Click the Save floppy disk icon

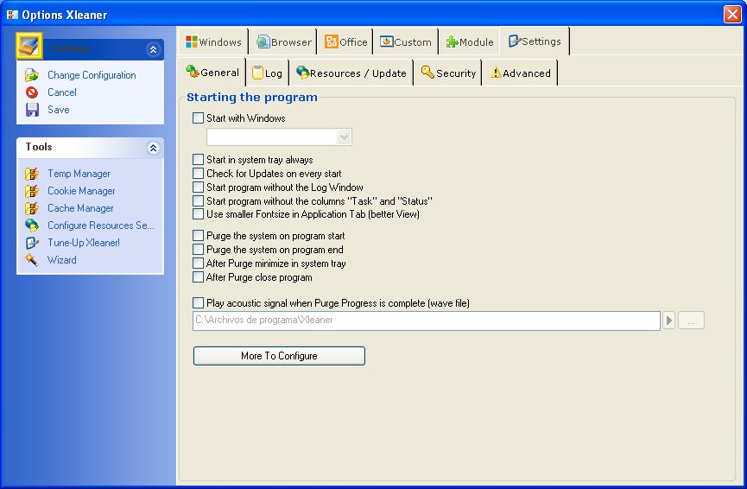32,110
